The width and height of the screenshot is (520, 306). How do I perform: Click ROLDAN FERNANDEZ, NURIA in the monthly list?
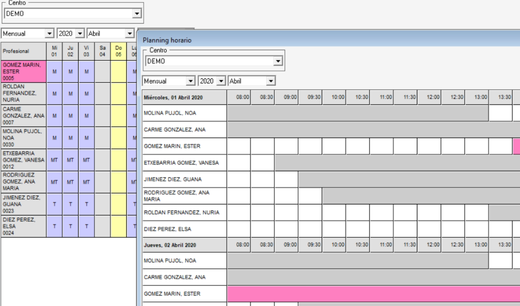24,93
